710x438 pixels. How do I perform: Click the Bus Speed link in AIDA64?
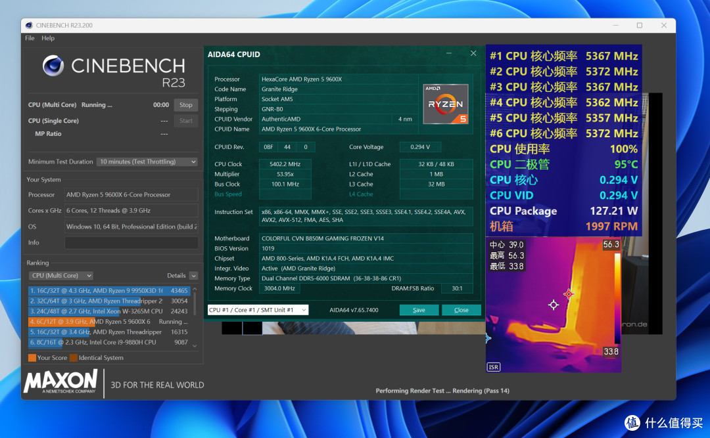point(227,194)
